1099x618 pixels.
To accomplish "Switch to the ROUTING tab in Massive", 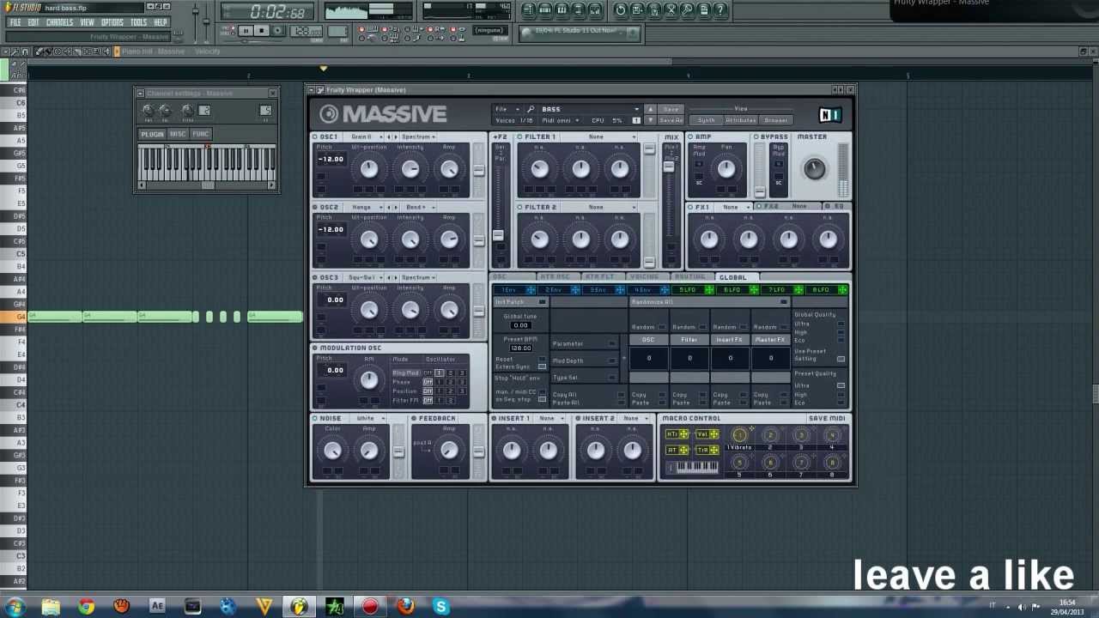I will 689,277.
